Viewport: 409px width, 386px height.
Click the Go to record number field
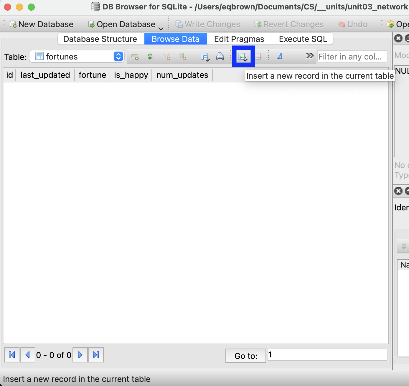click(327, 354)
